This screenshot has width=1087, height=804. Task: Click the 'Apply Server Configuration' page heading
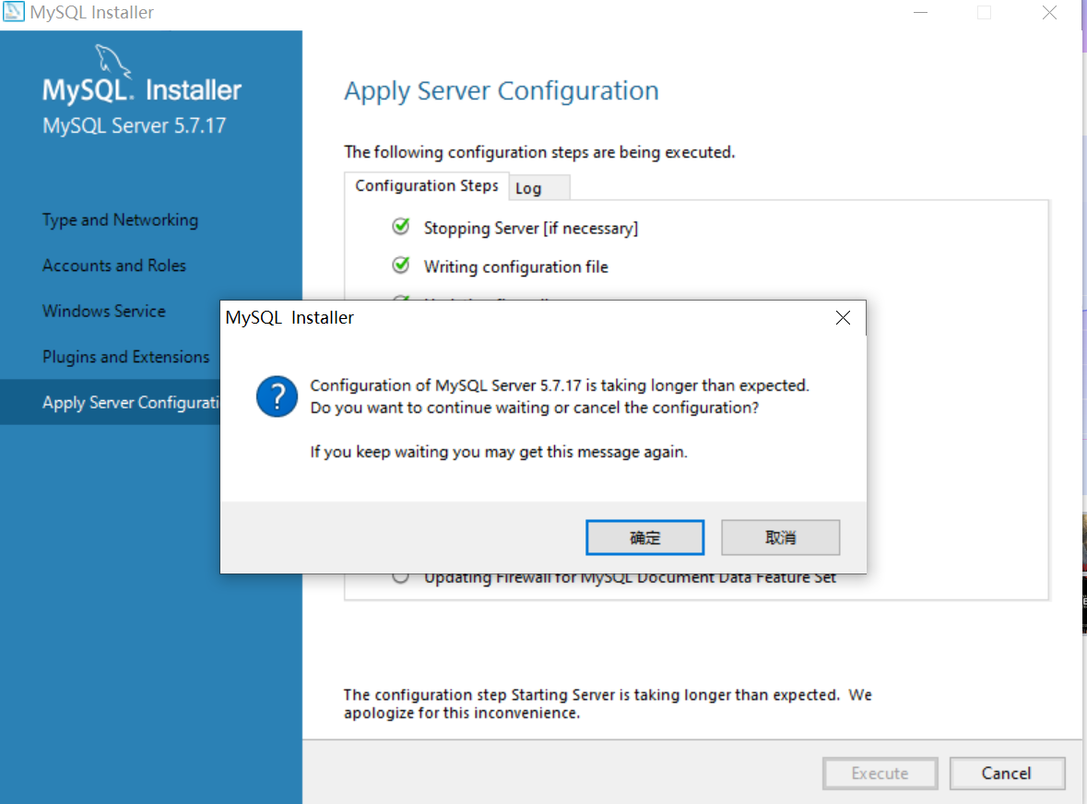coord(502,90)
